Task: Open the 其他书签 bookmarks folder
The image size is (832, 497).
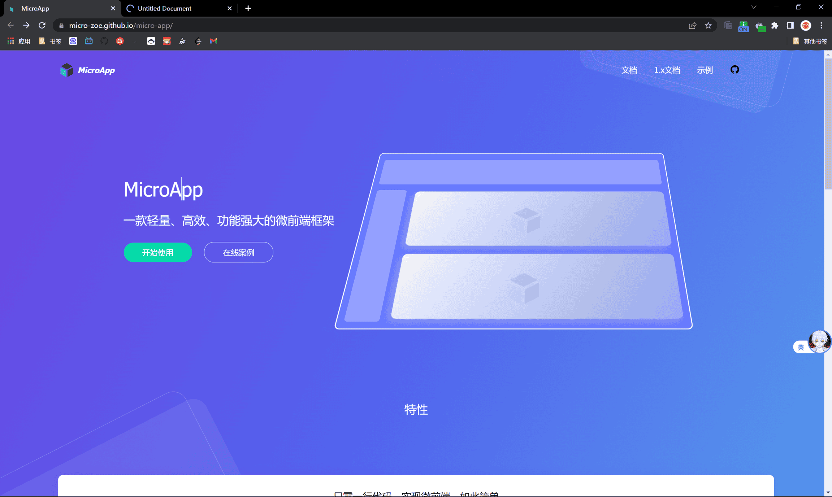Action: point(811,41)
